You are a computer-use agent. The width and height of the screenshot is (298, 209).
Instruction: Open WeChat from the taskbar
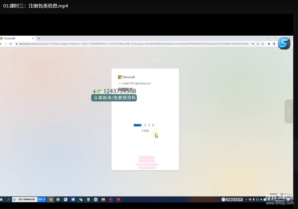pos(80,199)
